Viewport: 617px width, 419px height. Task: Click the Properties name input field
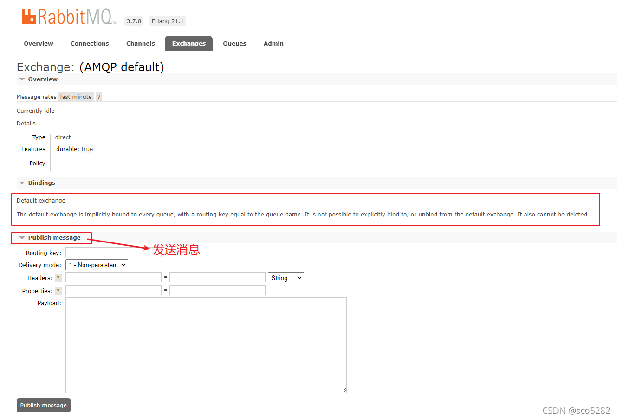[113, 290]
